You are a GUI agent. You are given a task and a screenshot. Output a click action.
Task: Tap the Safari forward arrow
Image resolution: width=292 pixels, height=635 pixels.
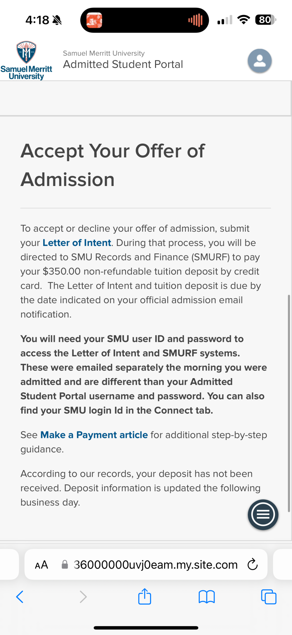83,597
